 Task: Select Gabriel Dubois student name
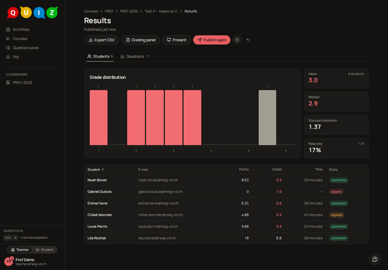click(99, 192)
